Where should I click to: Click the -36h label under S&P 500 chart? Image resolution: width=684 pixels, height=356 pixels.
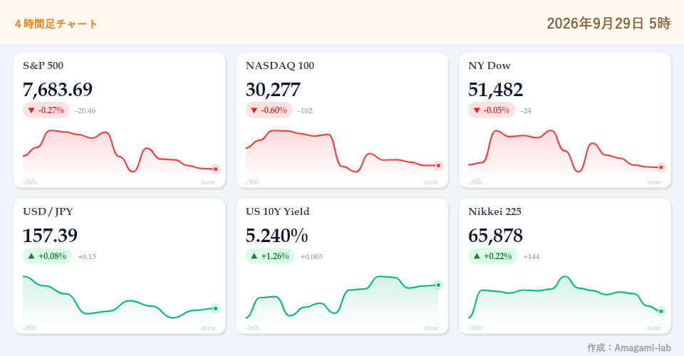pos(30,182)
